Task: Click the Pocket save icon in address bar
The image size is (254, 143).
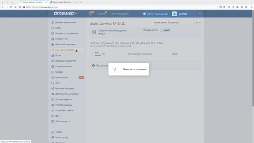Action: tap(221, 7)
